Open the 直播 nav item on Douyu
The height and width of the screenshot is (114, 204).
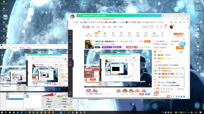pos(98,27)
